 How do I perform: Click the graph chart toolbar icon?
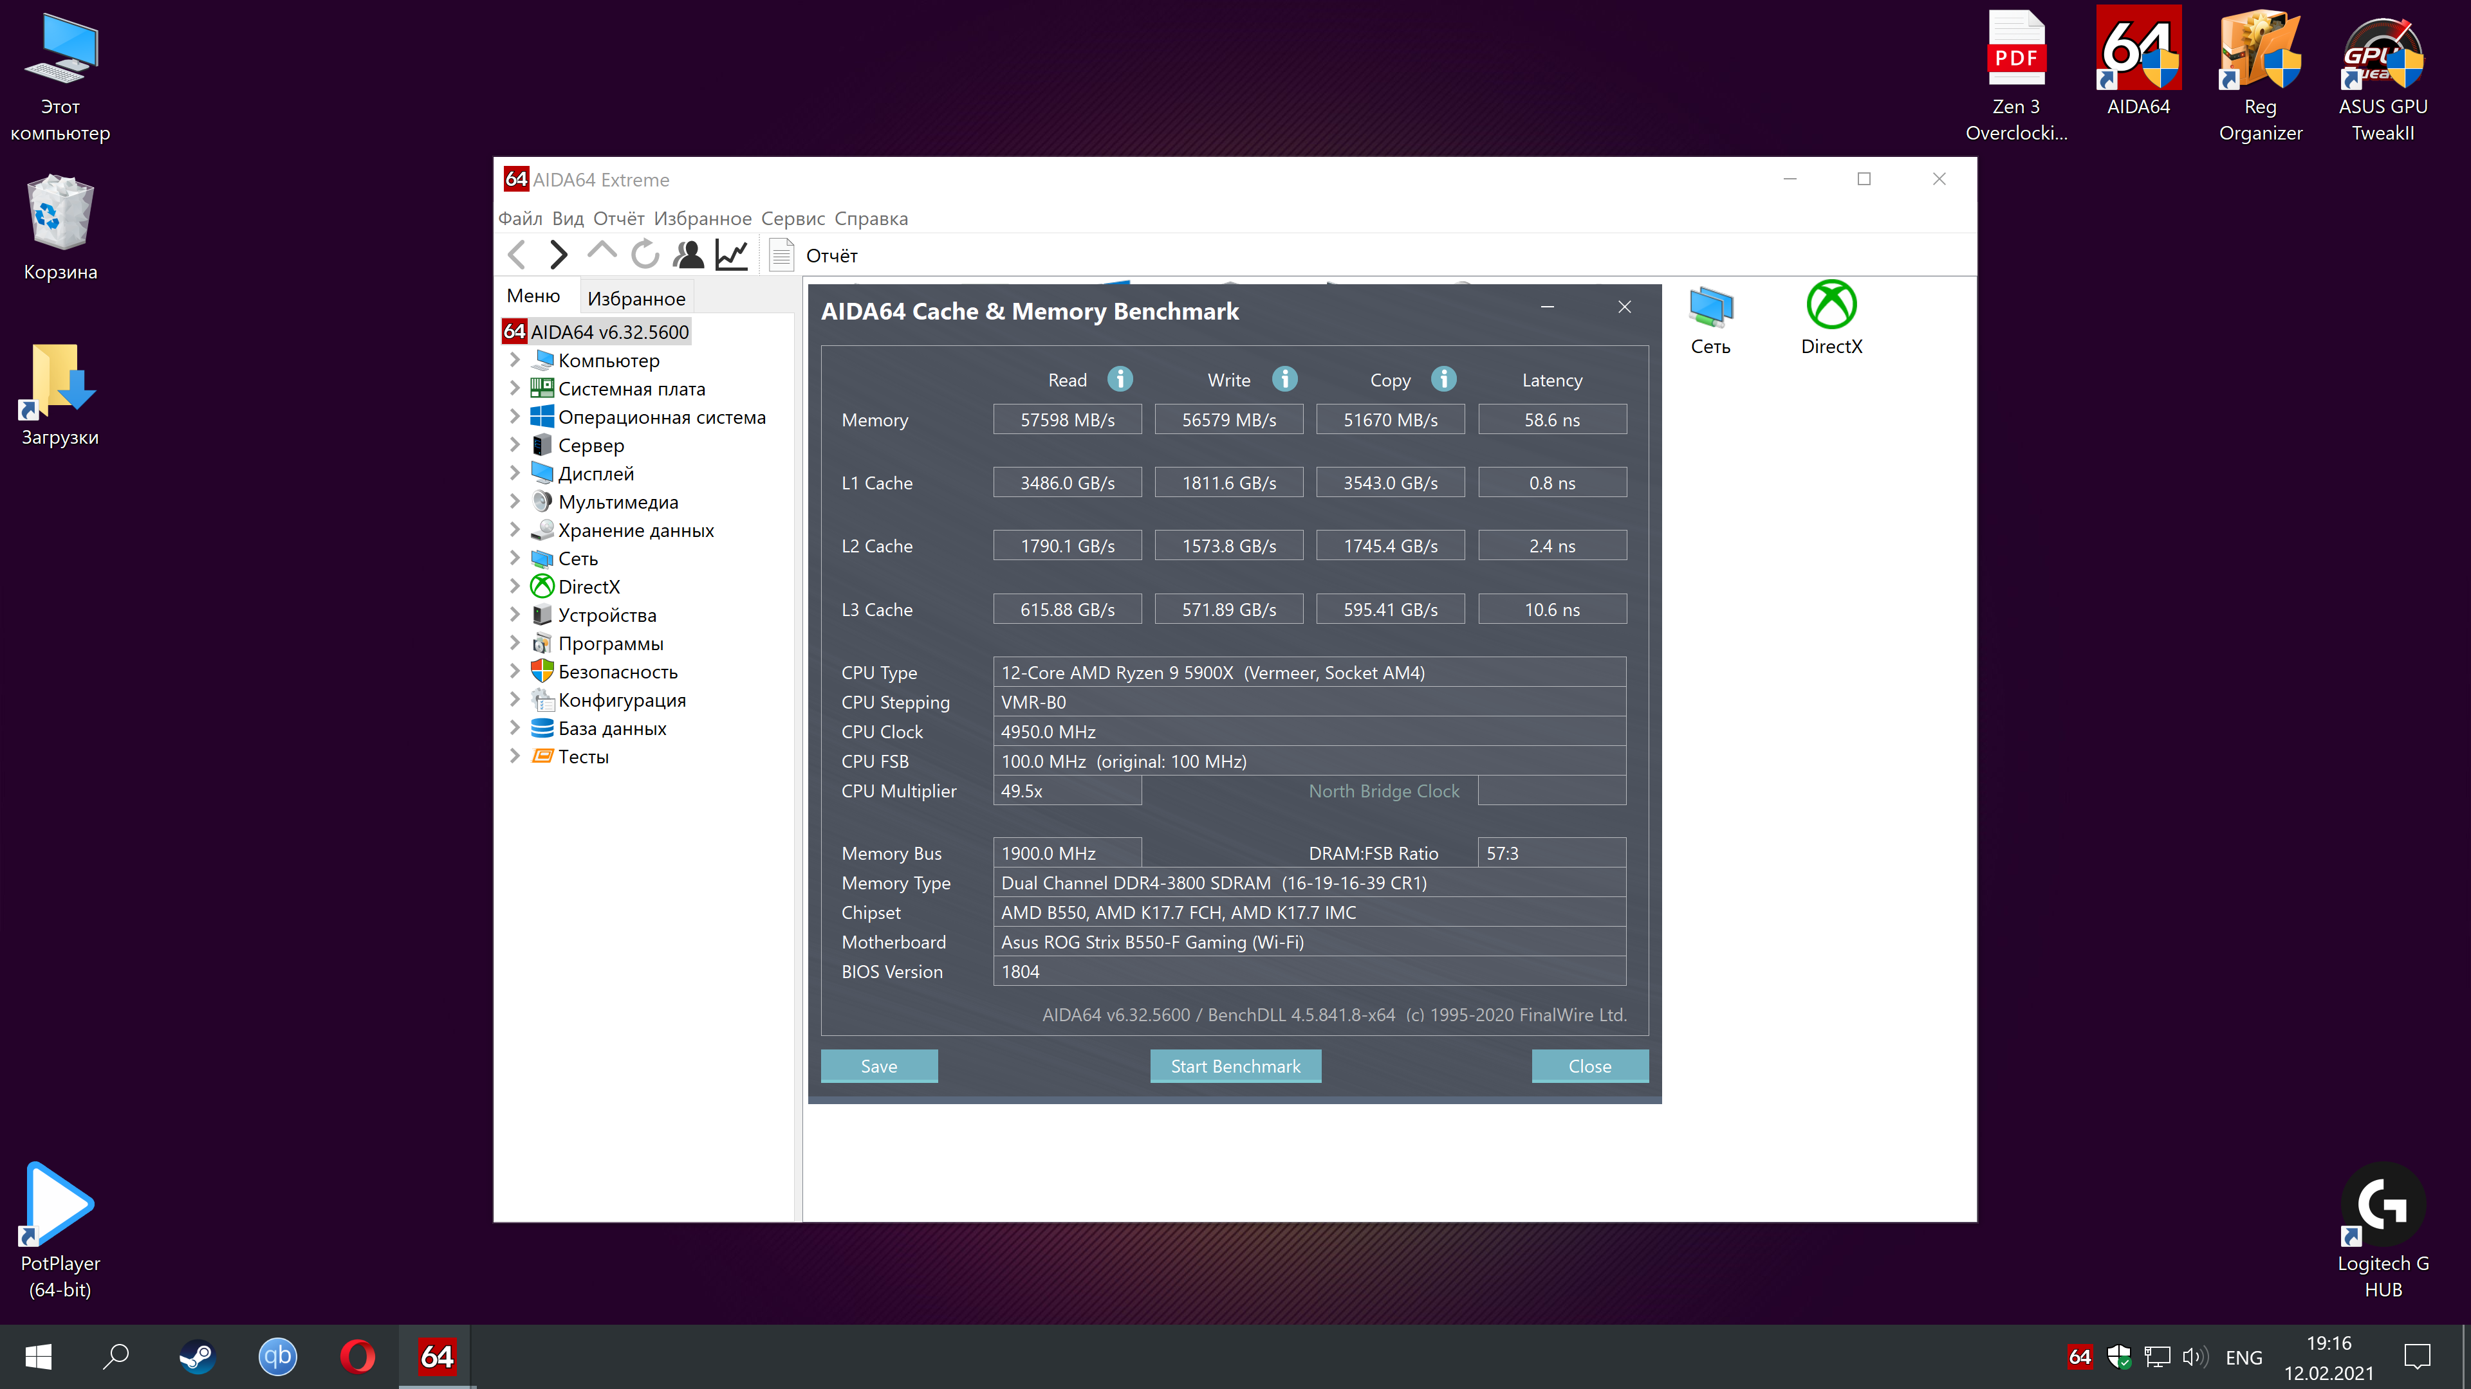pos(732,255)
